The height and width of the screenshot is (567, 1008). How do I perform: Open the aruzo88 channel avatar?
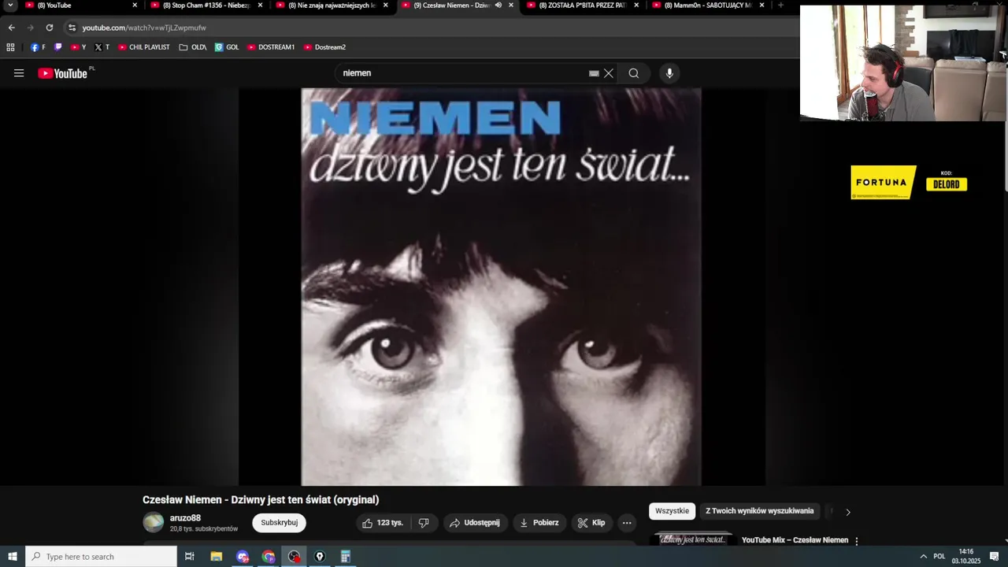[x=154, y=522]
